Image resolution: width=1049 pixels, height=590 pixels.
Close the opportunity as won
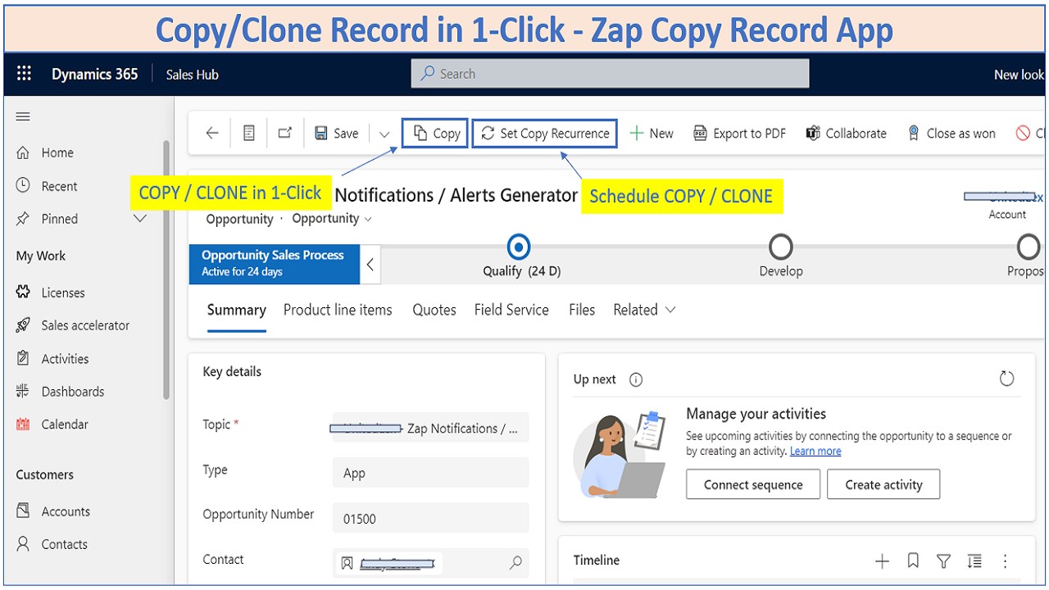click(x=951, y=133)
